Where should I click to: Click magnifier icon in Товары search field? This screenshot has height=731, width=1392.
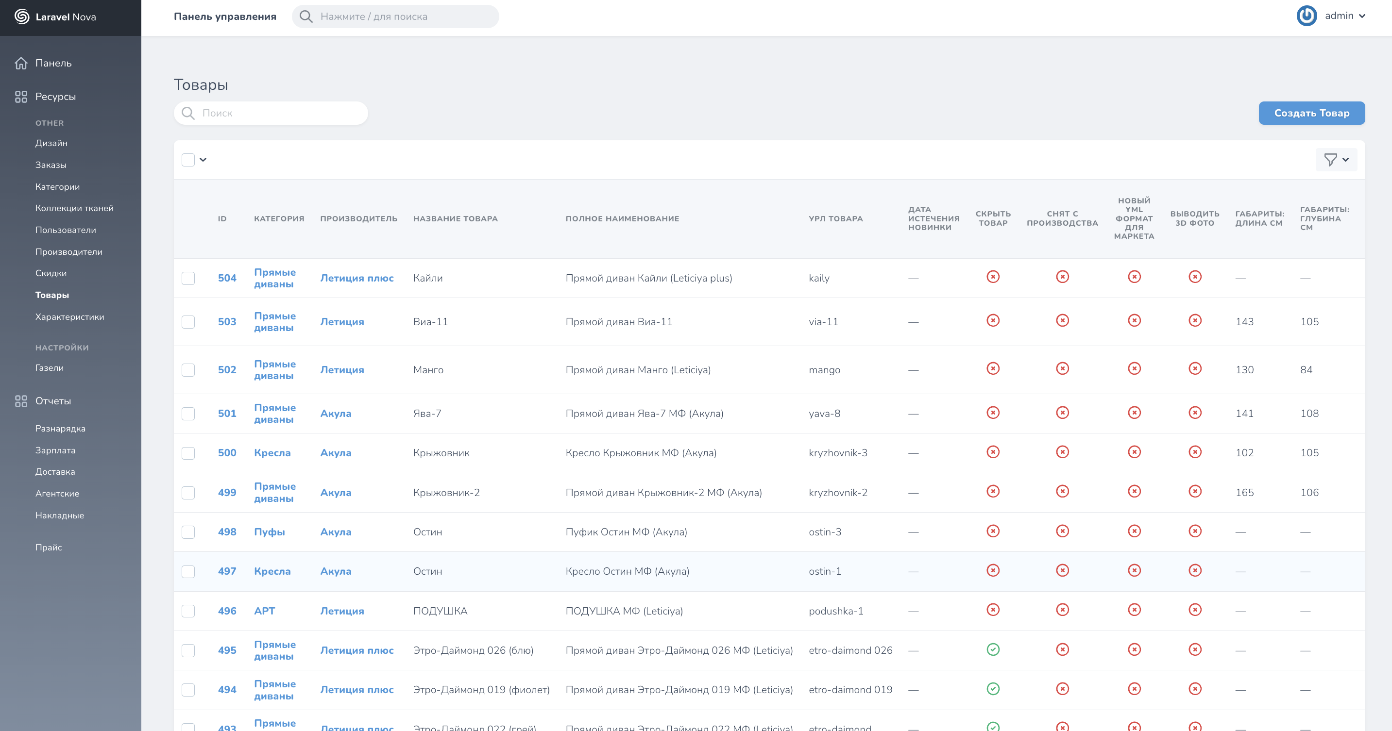click(188, 113)
